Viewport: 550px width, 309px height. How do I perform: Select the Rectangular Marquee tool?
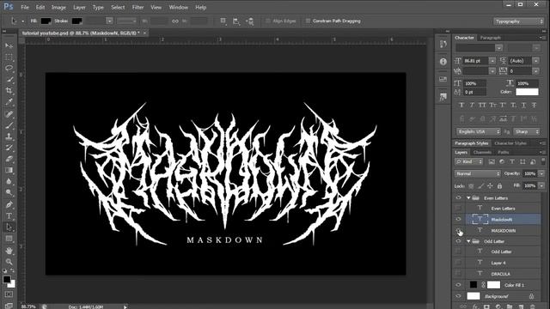click(9, 58)
